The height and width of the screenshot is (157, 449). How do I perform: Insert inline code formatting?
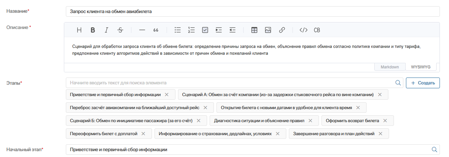coord(304,30)
